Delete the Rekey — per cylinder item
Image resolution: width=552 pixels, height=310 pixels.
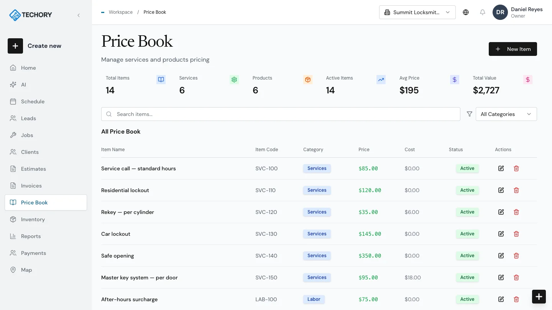[x=516, y=212]
